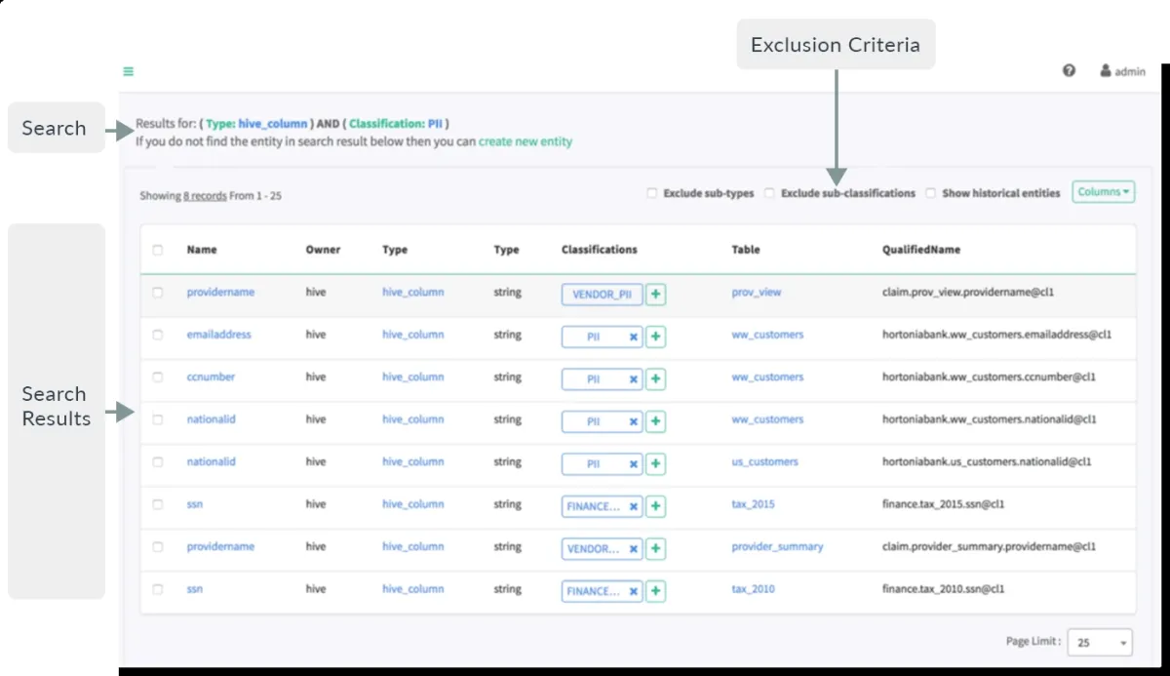The width and height of the screenshot is (1170, 676).
Task: Select the emailaddress row checkbox
Action: coord(157,335)
